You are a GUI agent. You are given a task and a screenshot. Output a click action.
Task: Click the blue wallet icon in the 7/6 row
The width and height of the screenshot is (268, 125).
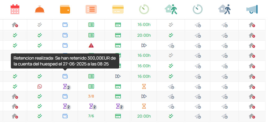[65, 116]
